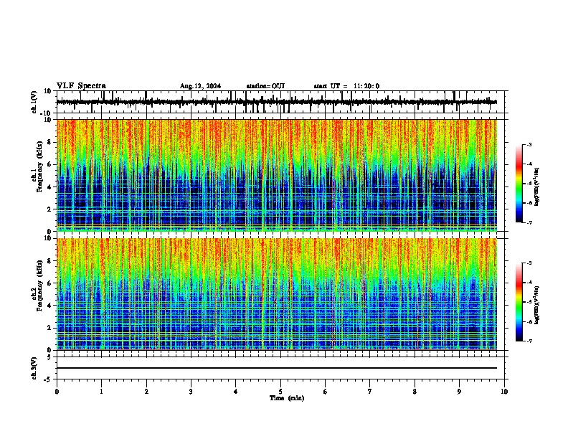This screenshot has height=439, width=568.
Task: Click the ch.1 "Frequency (kHz)" axis label
Action: (39, 166)
